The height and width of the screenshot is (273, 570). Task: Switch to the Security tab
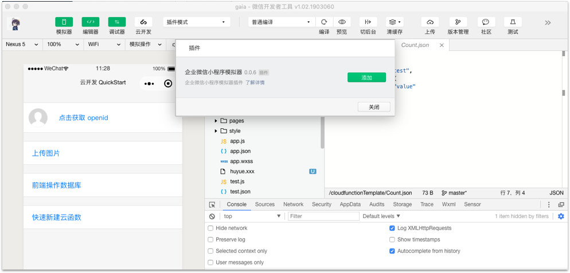pos(322,204)
